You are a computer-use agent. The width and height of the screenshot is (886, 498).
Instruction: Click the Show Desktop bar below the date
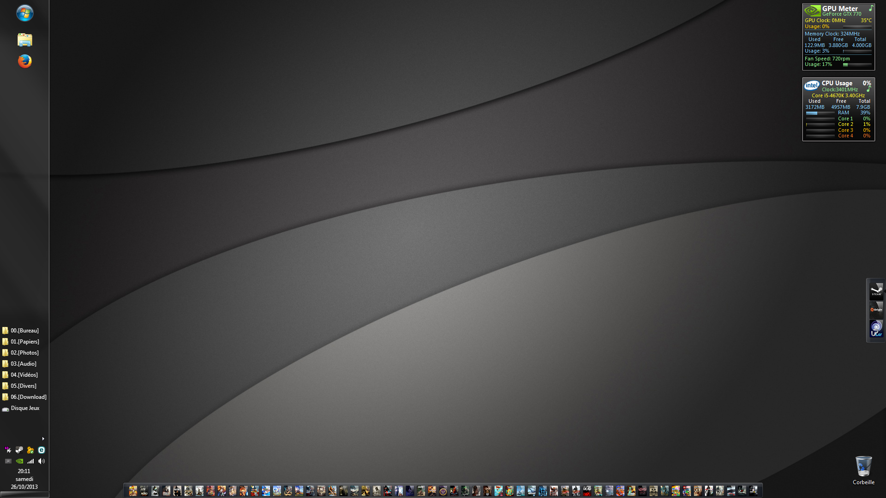[x=24, y=494]
